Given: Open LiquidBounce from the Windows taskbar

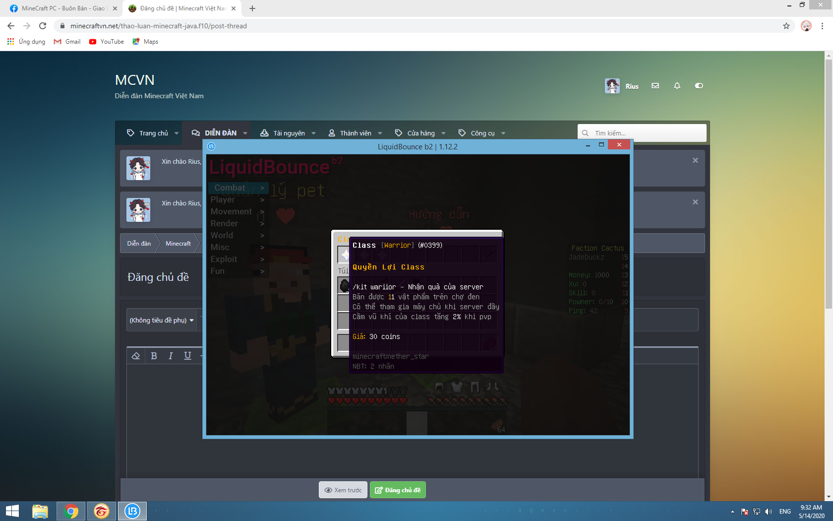Looking at the screenshot, I should pos(132,511).
